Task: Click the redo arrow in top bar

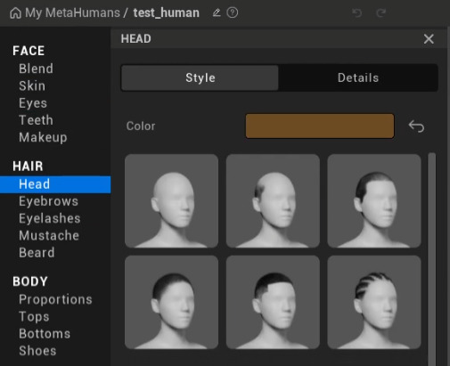Action: click(380, 13)
